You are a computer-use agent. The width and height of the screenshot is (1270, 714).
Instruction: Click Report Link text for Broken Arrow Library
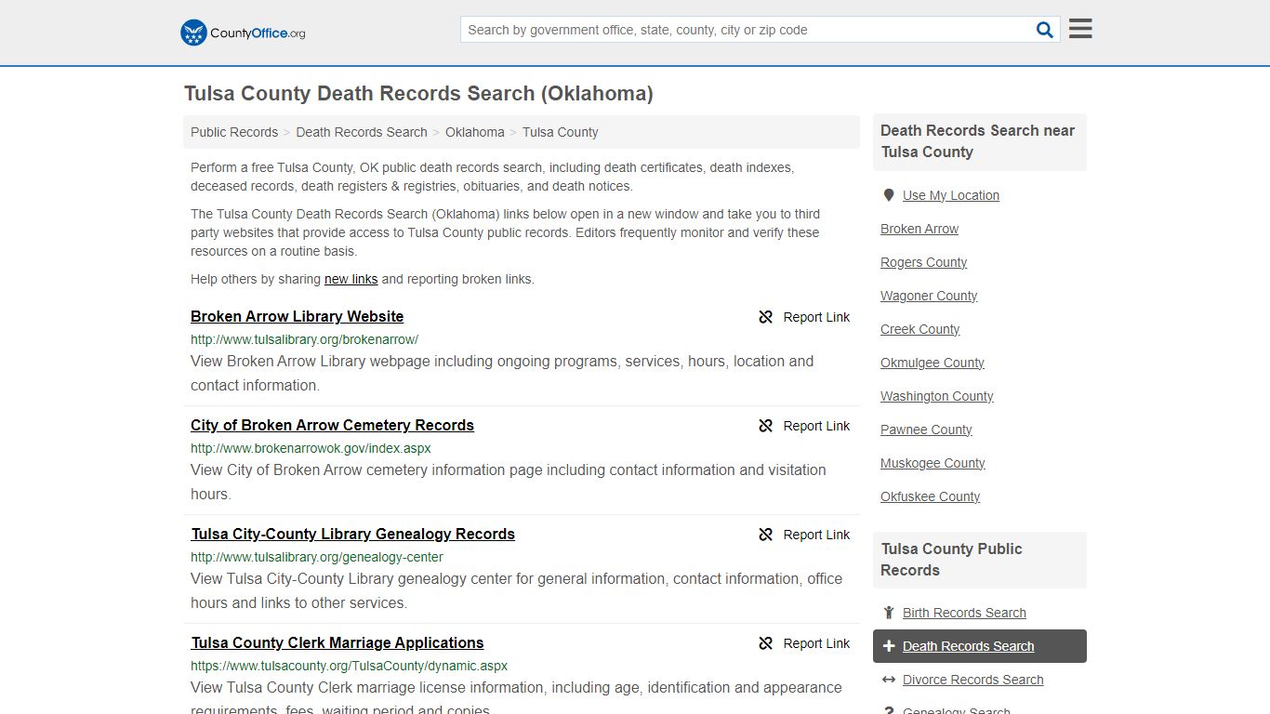point(816,317)
